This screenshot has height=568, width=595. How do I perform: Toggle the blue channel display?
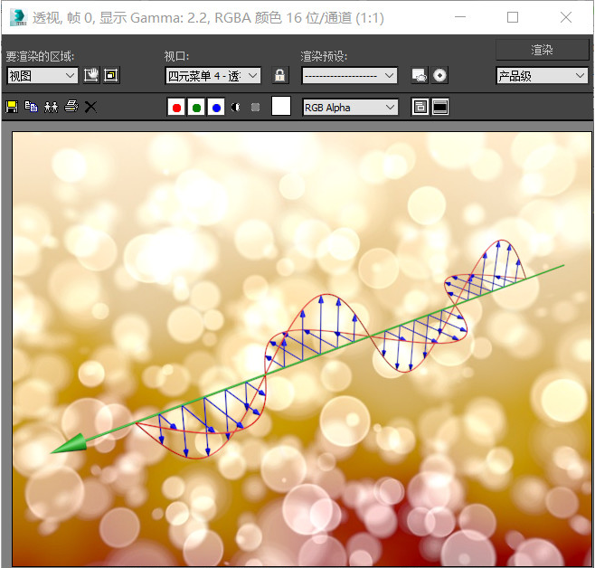216,108
